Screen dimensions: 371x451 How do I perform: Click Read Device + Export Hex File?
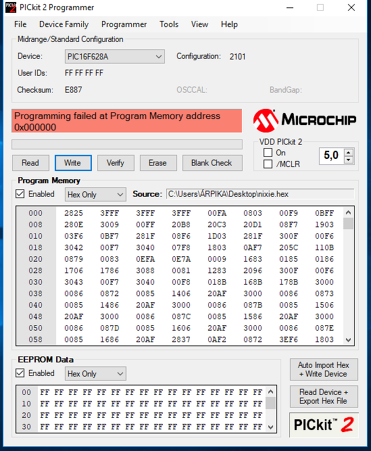click(x=324, y=396)
